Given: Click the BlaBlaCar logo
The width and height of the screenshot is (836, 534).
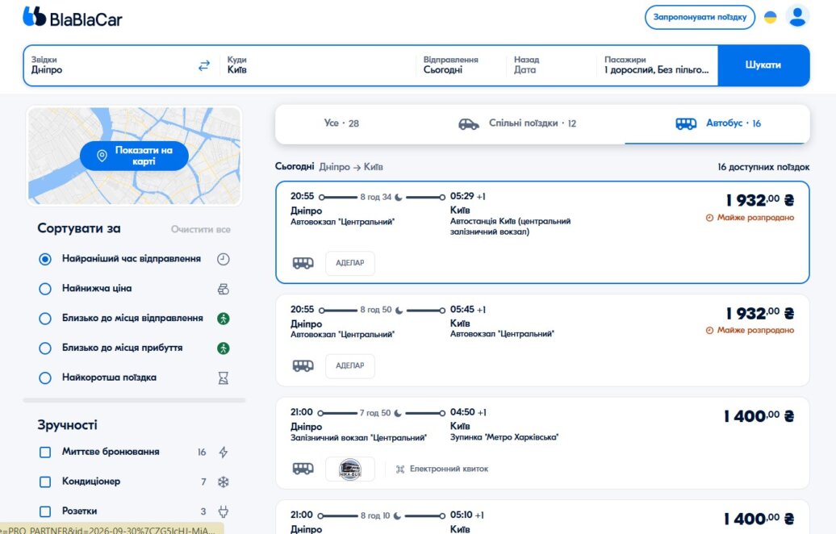Looking at the screenshot, I should coord(73,17).
